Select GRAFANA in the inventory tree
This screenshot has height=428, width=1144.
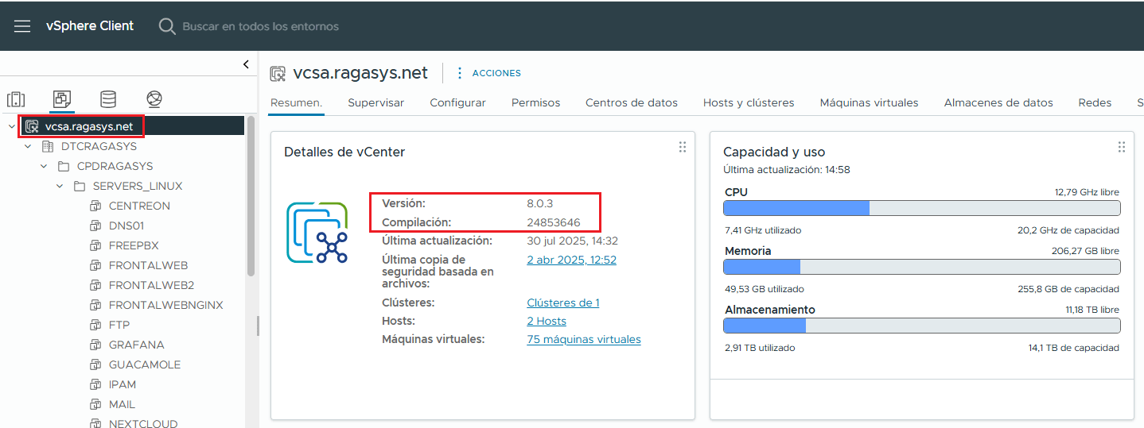point(136,345)
